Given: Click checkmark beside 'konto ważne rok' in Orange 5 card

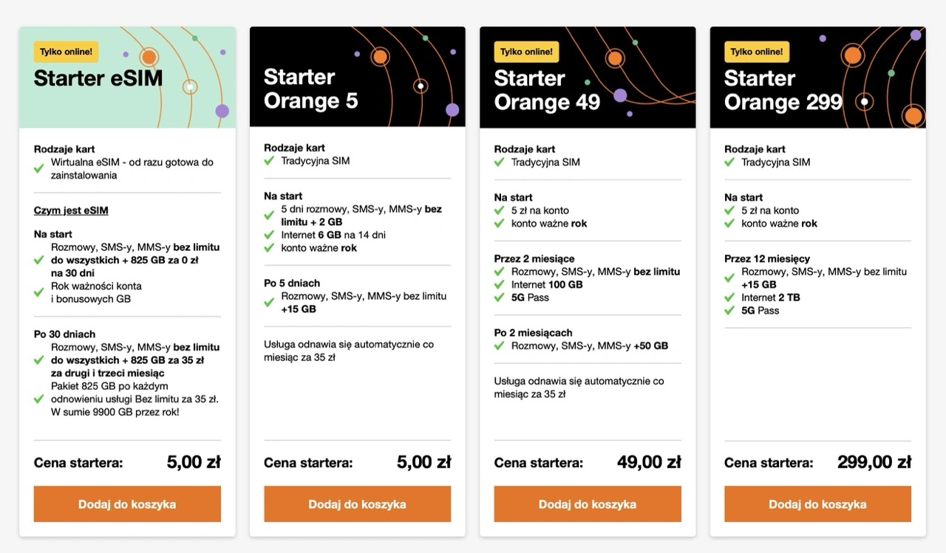Looking at the screenshot, I should 269,248.
